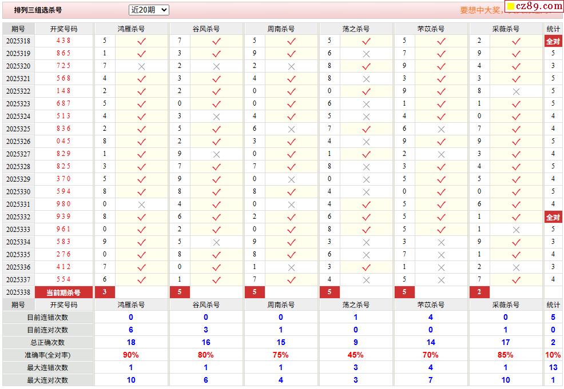Click the 85% accuracy value
The height and width of the screenshot is (389, 564).
coord(506,355)
